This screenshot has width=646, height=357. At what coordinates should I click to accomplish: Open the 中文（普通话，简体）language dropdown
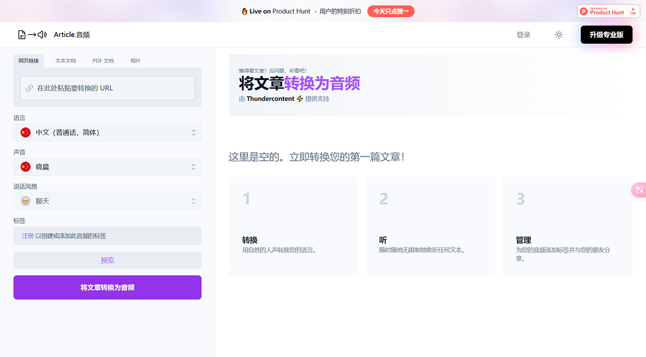point(107,132)
